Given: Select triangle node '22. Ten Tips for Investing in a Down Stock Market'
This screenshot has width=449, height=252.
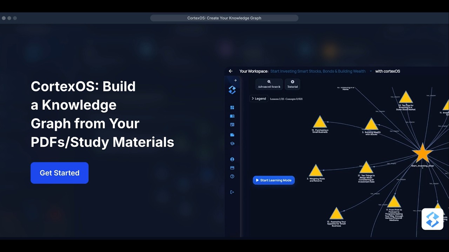Looking at the screenshot, I should coord(406,97).
